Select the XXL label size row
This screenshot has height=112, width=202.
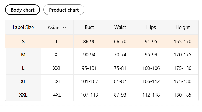pyautogui.click(x=102, y=95)
